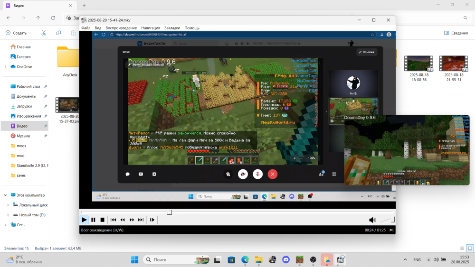Select the 2025-08-18 18-00-56 video thumbnail
Image resolution: width=475 pixels, height=267 pixels.
[419, 68]
